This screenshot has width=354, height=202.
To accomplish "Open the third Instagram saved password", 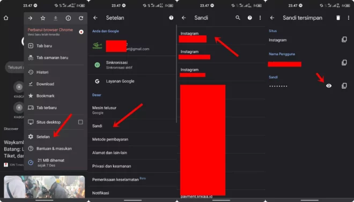I will (221, 72).
